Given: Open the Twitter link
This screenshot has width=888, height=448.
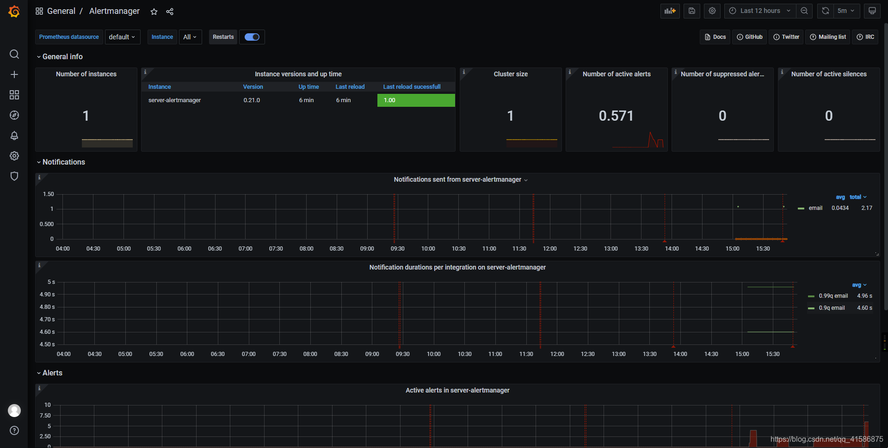Looking at the screenshot, I should [x=786, y=37].
